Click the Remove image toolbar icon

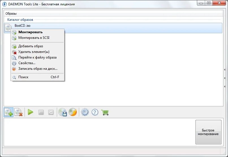pyautogui.click(x=19, y=112)
